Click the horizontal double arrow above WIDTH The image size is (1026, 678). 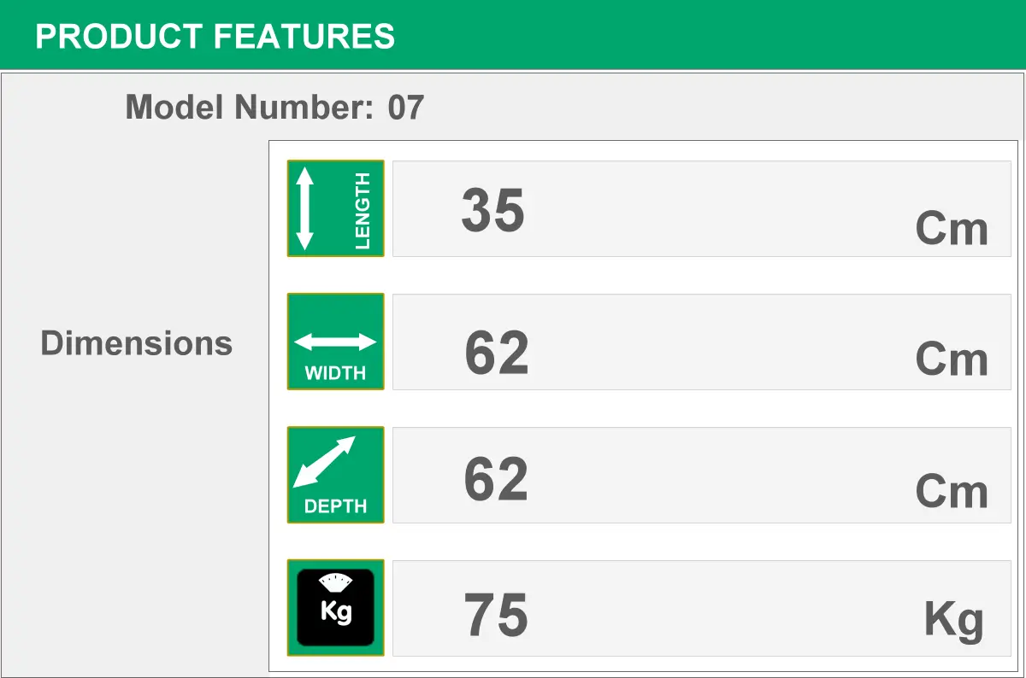pyautogui.click(x=335, y=342)
